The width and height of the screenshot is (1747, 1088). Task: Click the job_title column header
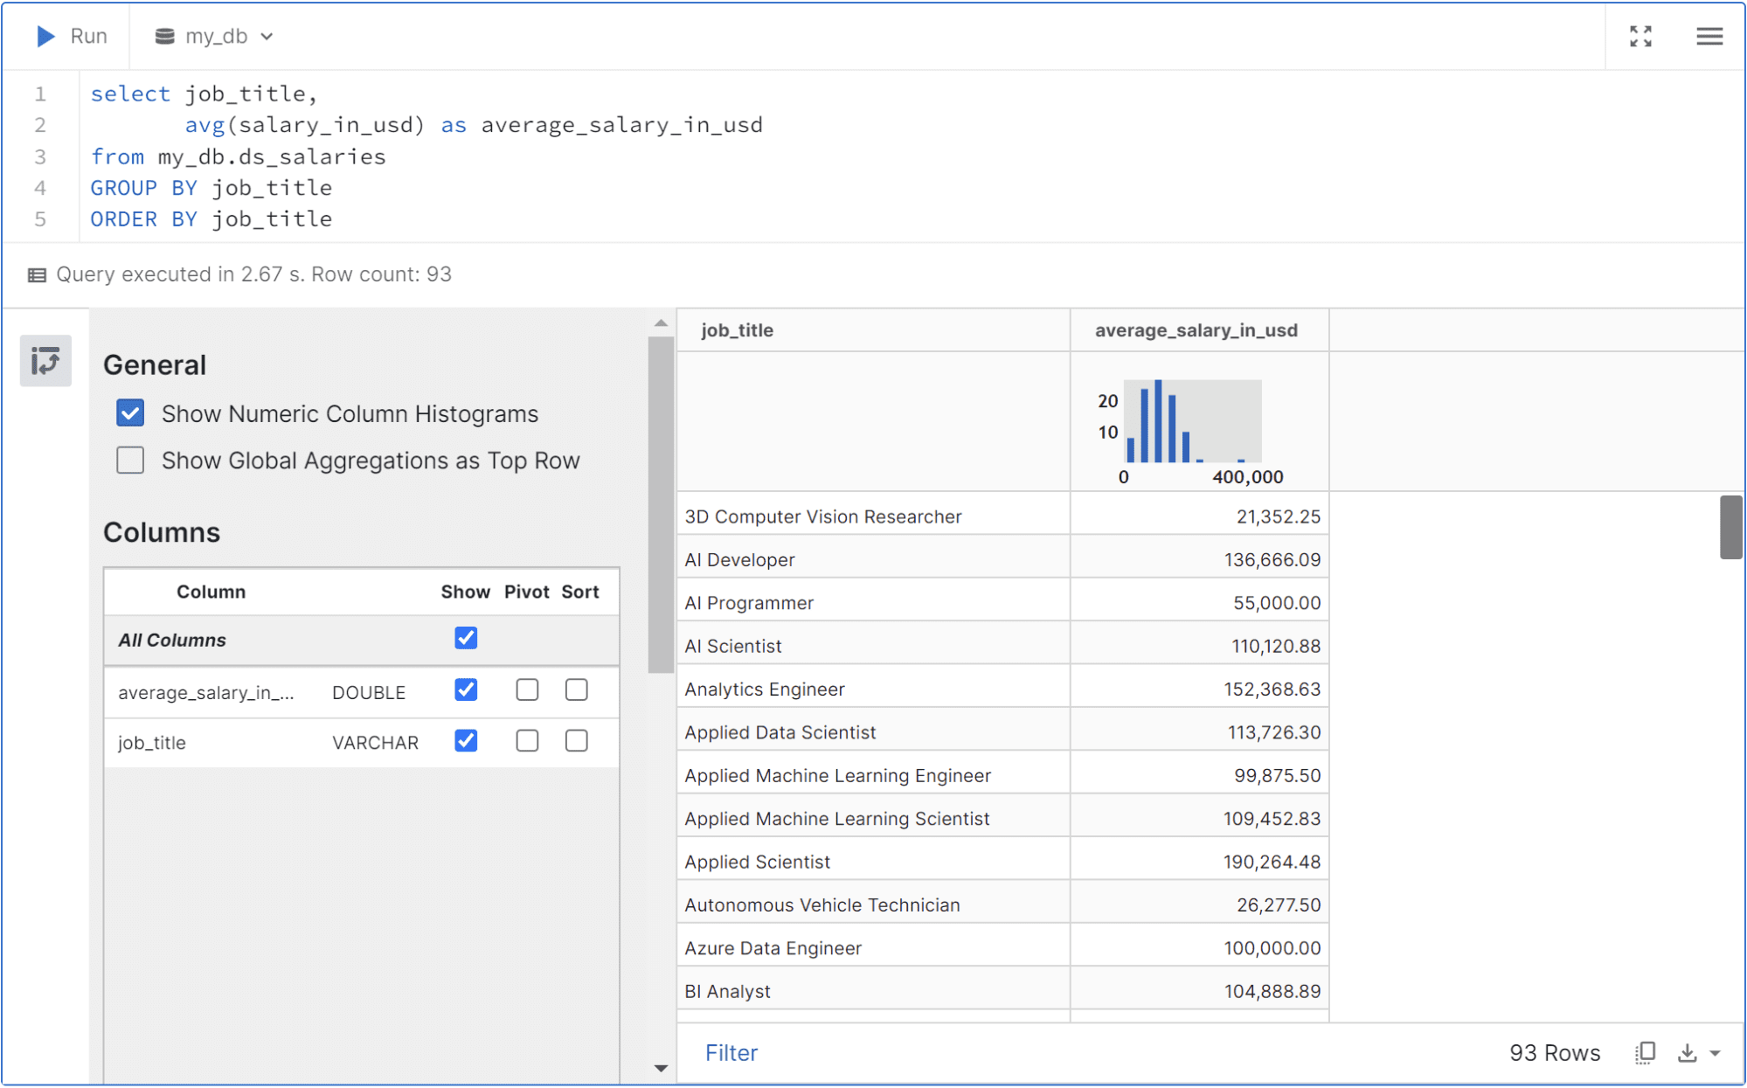(x=873, y=330)
